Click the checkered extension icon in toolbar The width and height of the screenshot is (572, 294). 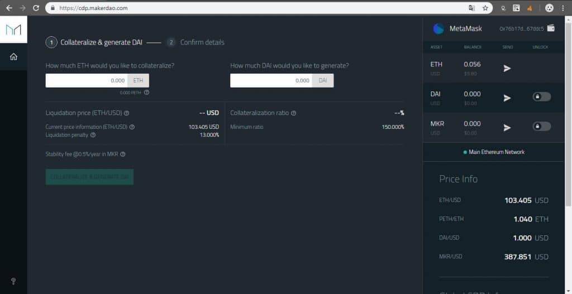click(x=516, y=8)
